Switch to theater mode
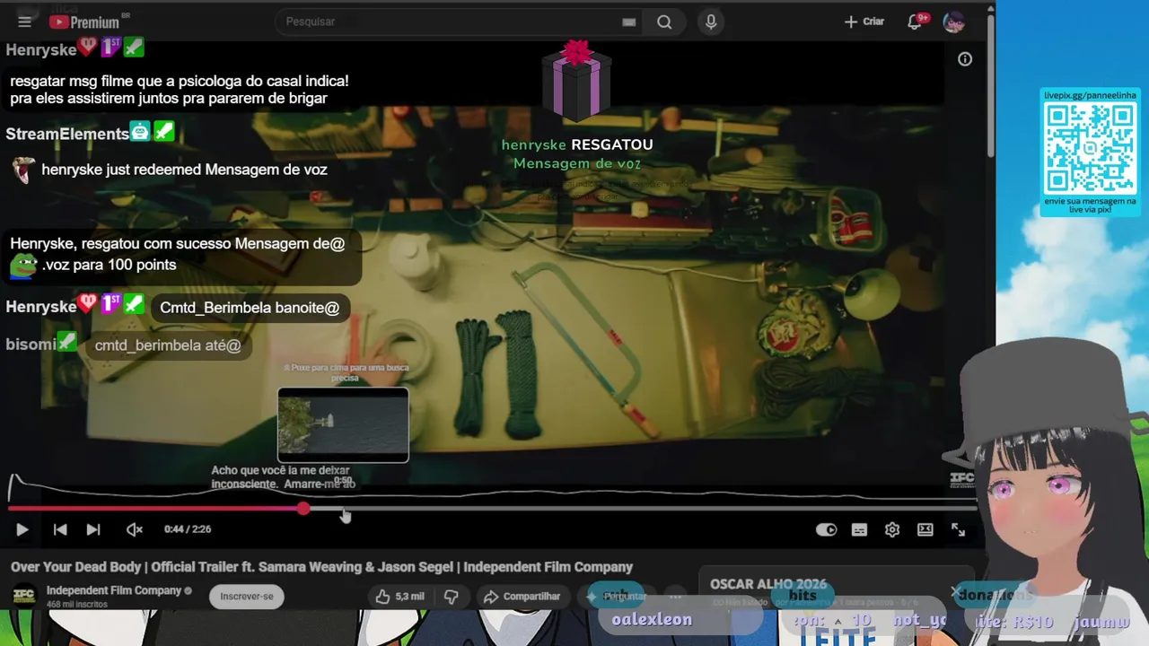1149x646 pixels. tap(925, 529)
